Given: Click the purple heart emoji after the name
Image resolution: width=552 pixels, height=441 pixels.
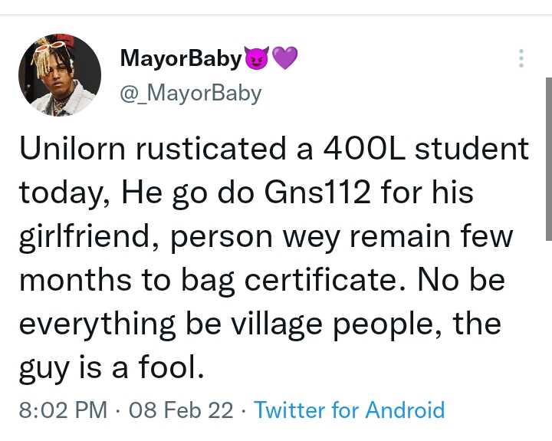Looking at the screenshot, I should 284,58.
